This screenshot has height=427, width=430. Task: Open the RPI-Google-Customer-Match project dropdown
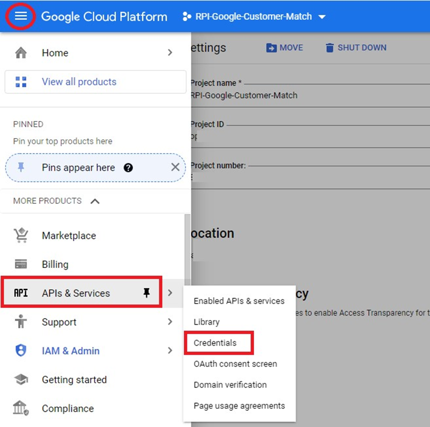point(254,17)
